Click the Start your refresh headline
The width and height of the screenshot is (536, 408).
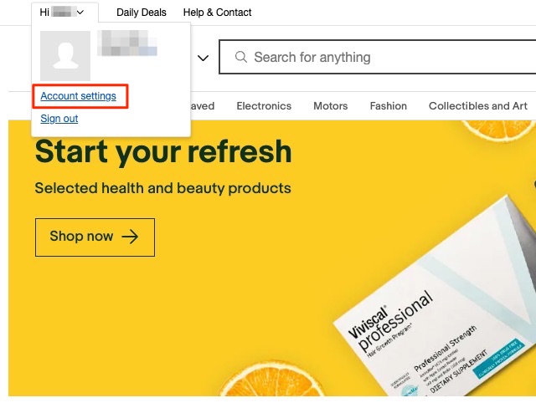coord(163,151)
